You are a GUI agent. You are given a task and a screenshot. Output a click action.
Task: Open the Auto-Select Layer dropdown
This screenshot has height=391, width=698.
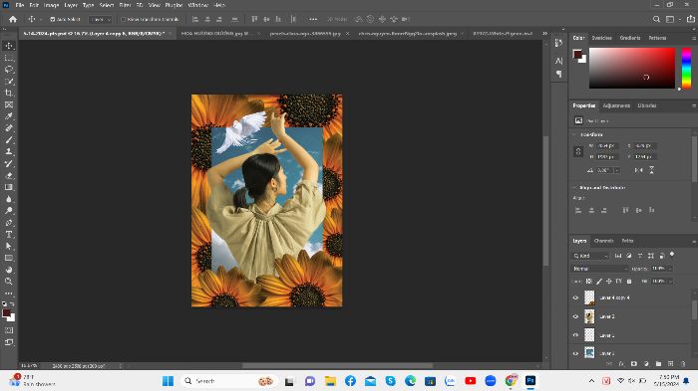(100, 20)
